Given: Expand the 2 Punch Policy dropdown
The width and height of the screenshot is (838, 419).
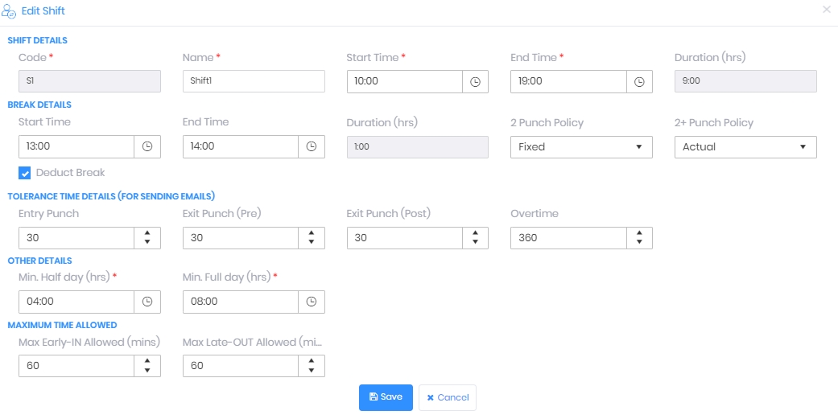Looking at the screenshot, I should (x=581, y=147).
